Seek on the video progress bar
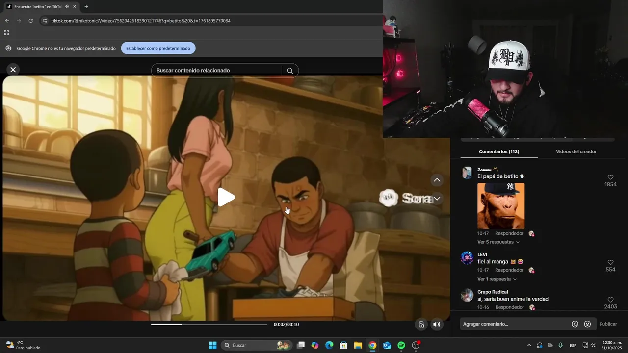The width and height of the screenshot is (628, 353). [209, 324]
